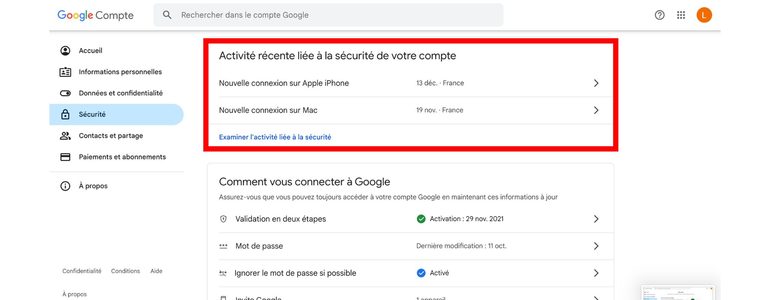The height and width of the screenshot is (300, 770).
Task: Click the search magnifier icon
Action: [167, 15]
